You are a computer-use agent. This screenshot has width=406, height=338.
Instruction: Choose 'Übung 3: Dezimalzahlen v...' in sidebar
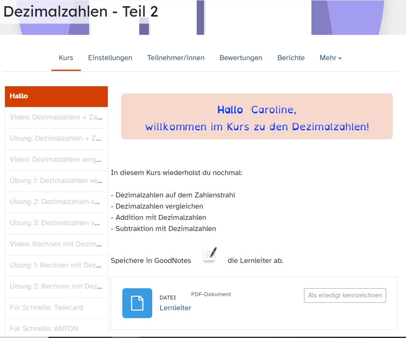(56, 223)
